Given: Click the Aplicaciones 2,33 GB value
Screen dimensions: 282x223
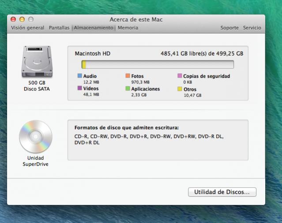Looking at the screenshot, I should (x=139, y=95).
